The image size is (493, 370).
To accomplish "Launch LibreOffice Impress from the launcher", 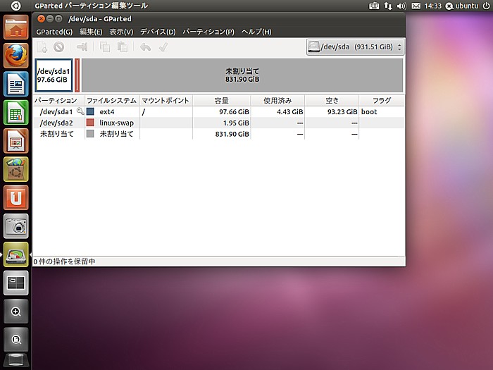I will pos(16,141).
